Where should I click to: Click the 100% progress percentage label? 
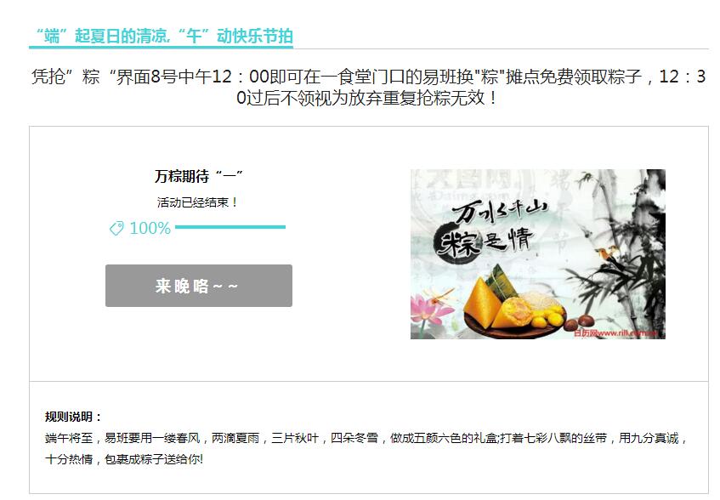pos(150,228)
